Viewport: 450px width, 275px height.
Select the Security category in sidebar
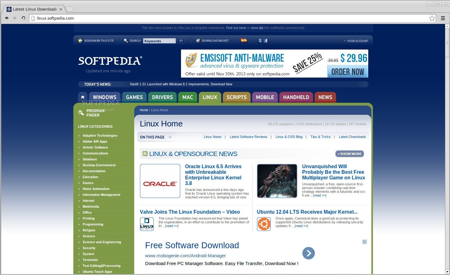click(89, 248)
